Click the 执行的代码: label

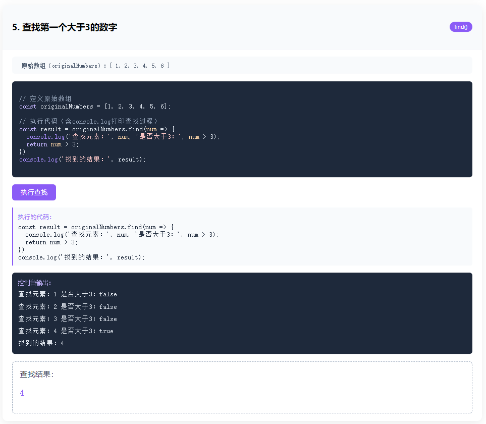pos(35,217)
